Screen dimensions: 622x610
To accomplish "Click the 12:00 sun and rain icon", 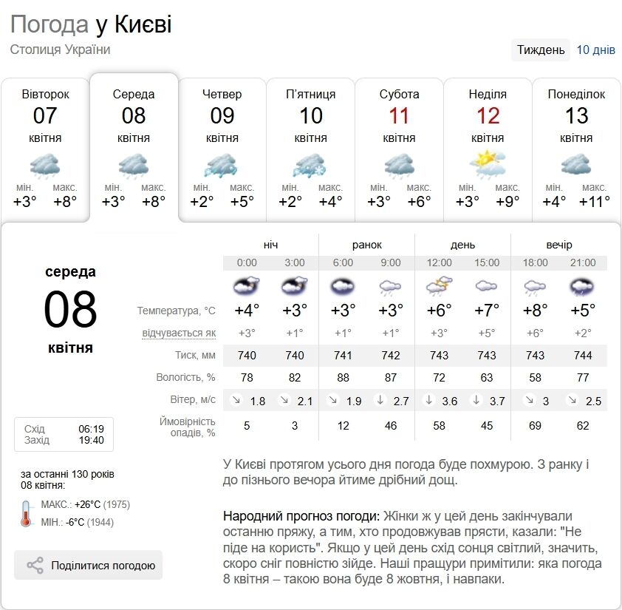I will pyautogui.click(x=439, y=285).
